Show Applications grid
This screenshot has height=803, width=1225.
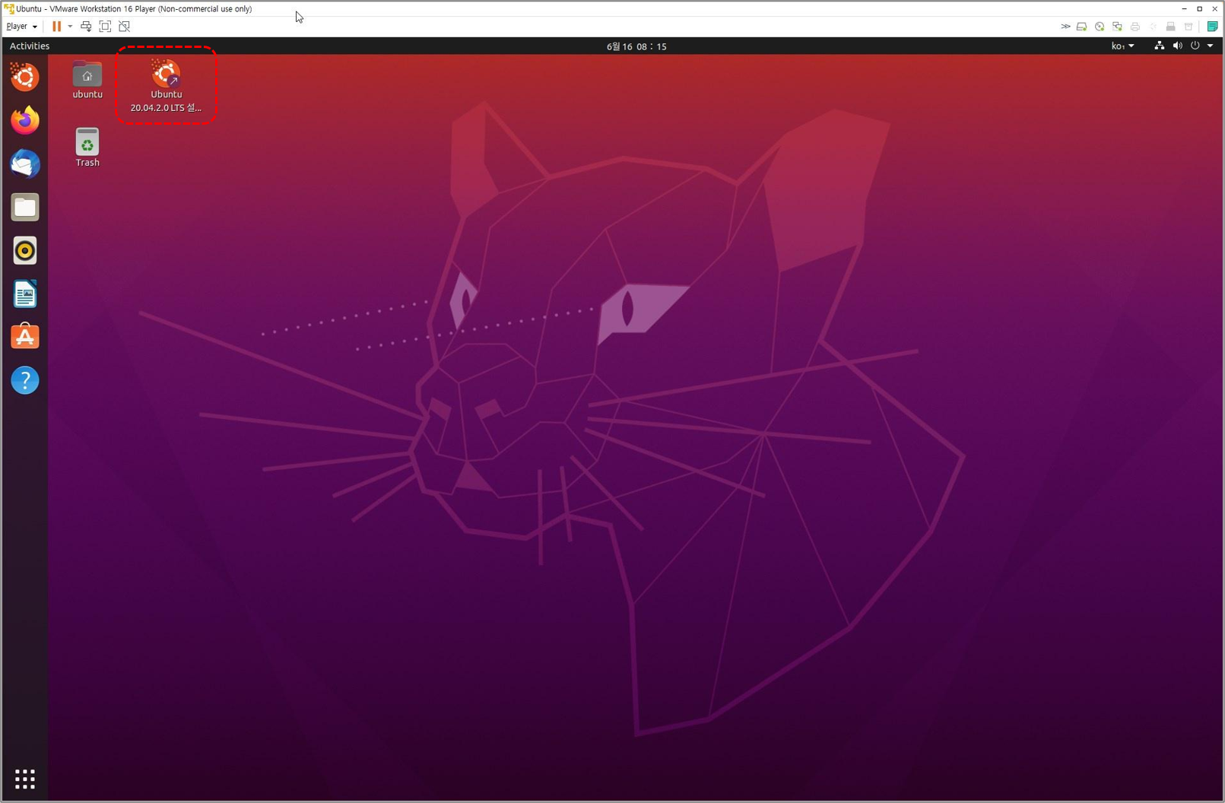(x=25, y=779)
